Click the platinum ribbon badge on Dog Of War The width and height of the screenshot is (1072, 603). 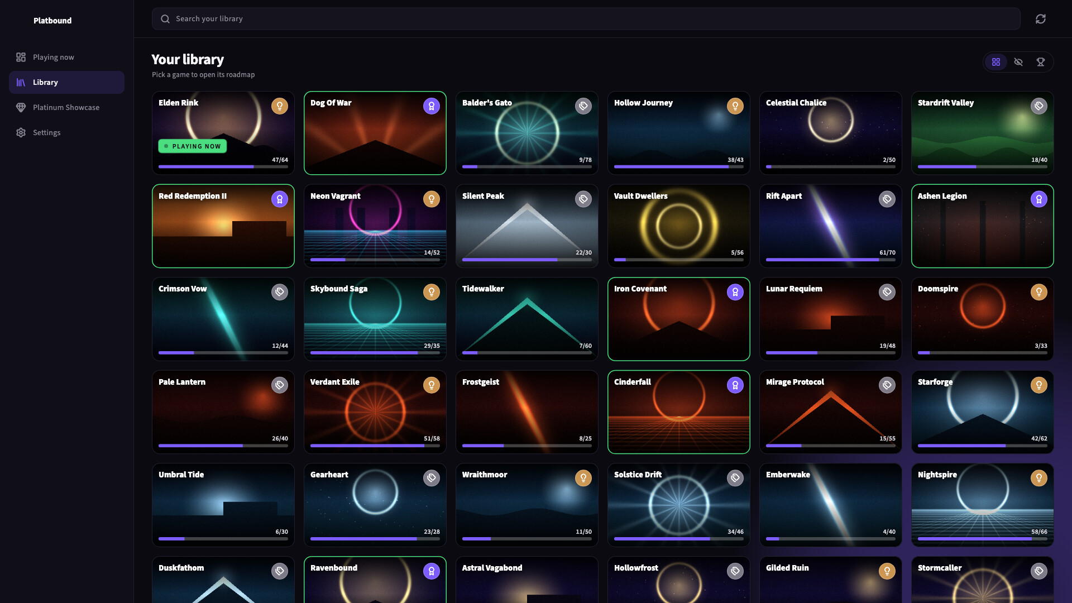click(432, 106)
